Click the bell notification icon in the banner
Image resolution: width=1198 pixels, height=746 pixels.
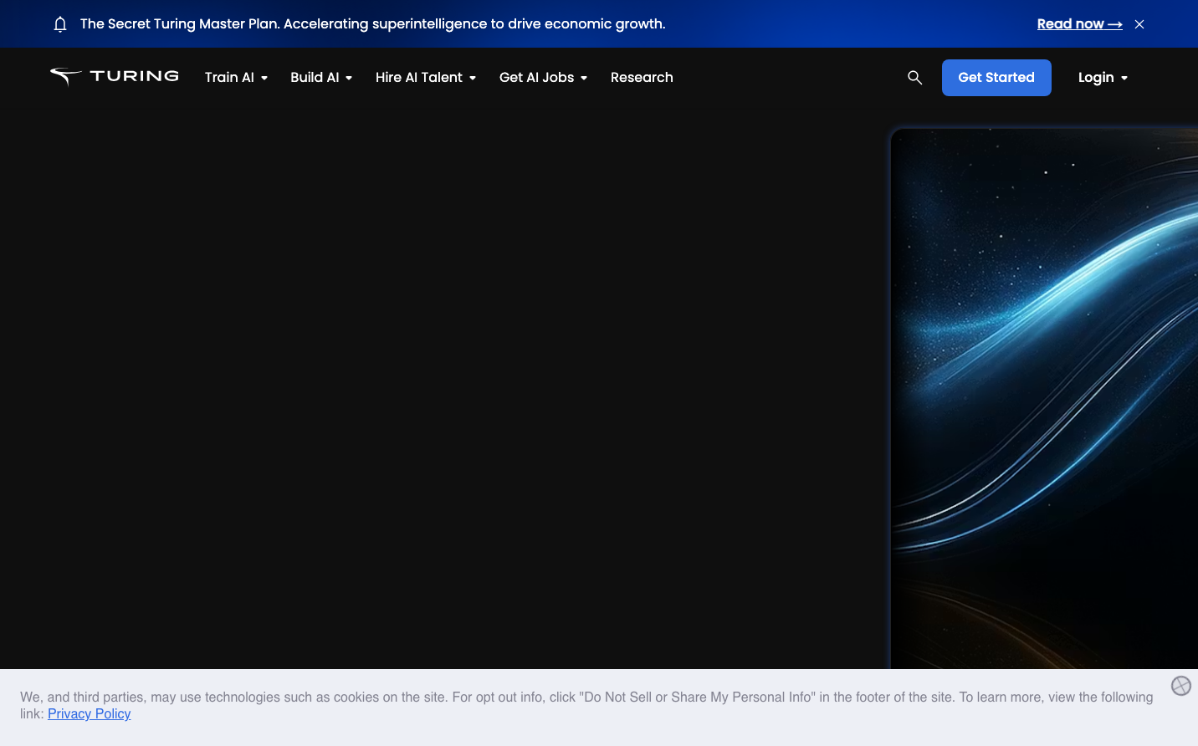point(60,24)
